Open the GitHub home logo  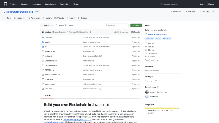(x=5, y=4)
